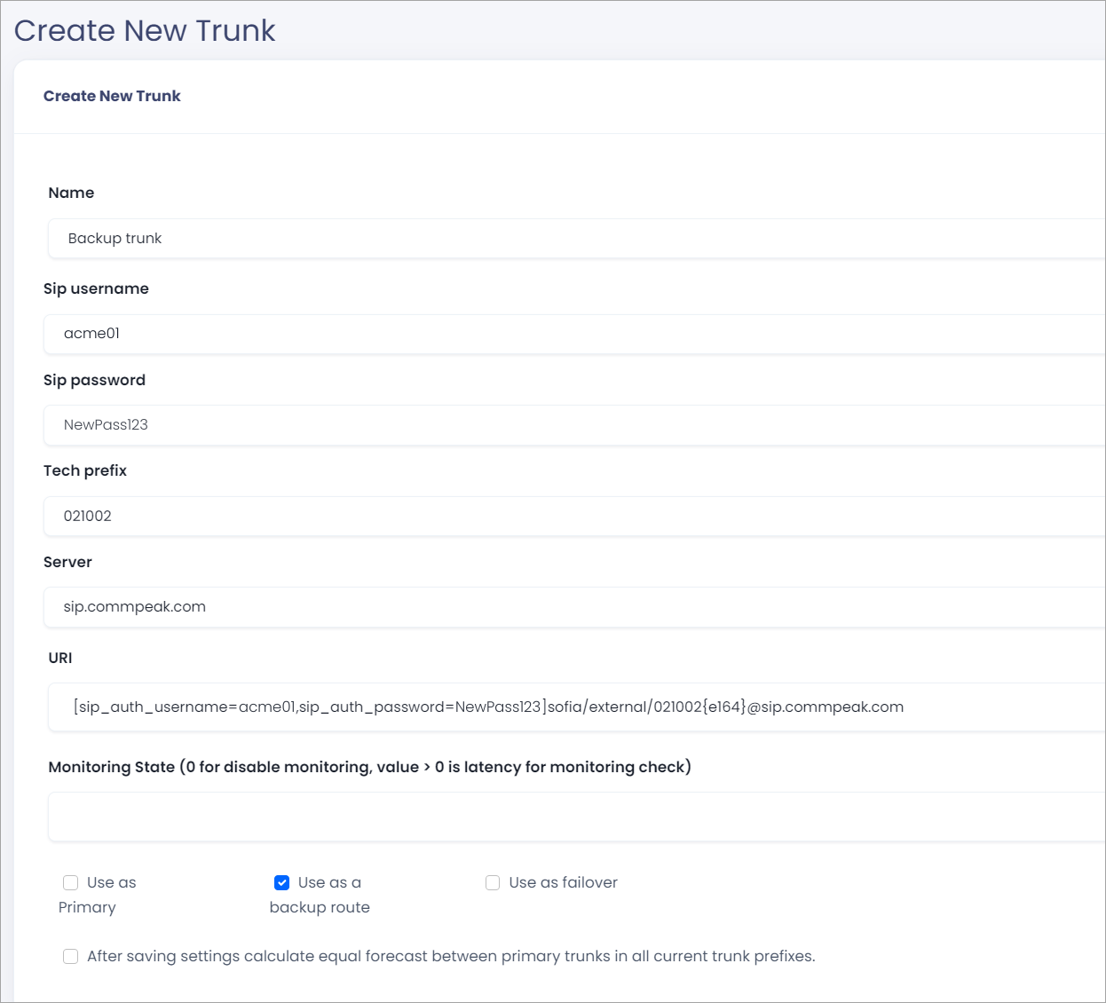This screenshot has height=1003, width=1106.
Task: Click the bold Create New Trunk card header
Action: (112, 96)
